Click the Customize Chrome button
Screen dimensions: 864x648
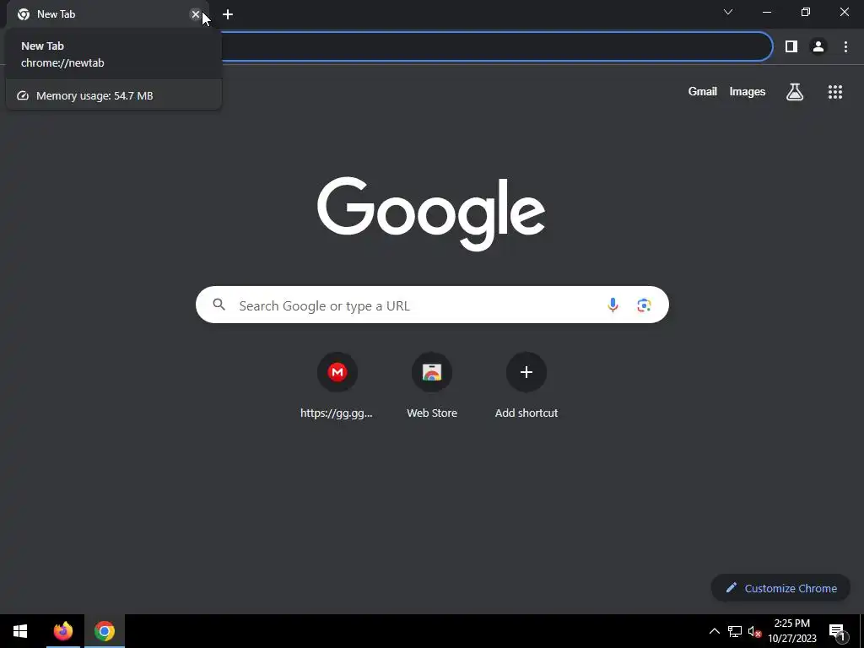point(780,588)
